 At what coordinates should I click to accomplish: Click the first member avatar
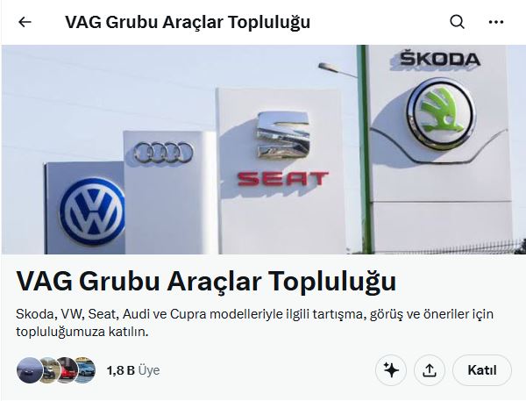tap(30, 370)
